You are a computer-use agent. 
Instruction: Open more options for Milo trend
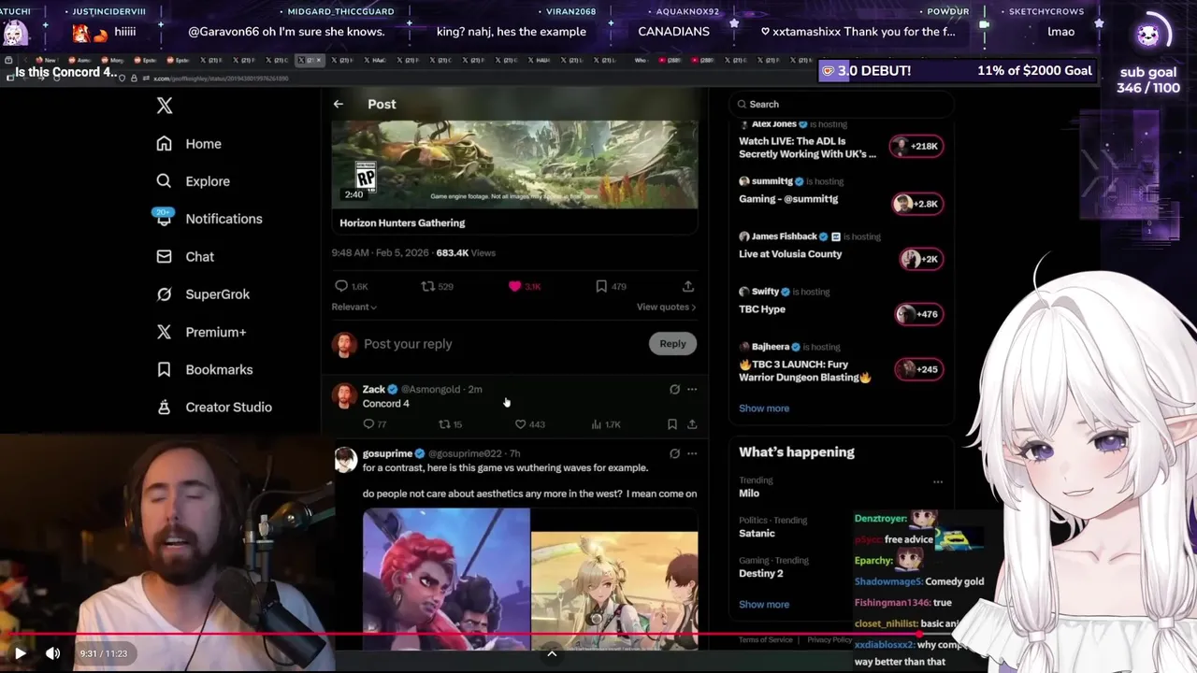(937, 482)
